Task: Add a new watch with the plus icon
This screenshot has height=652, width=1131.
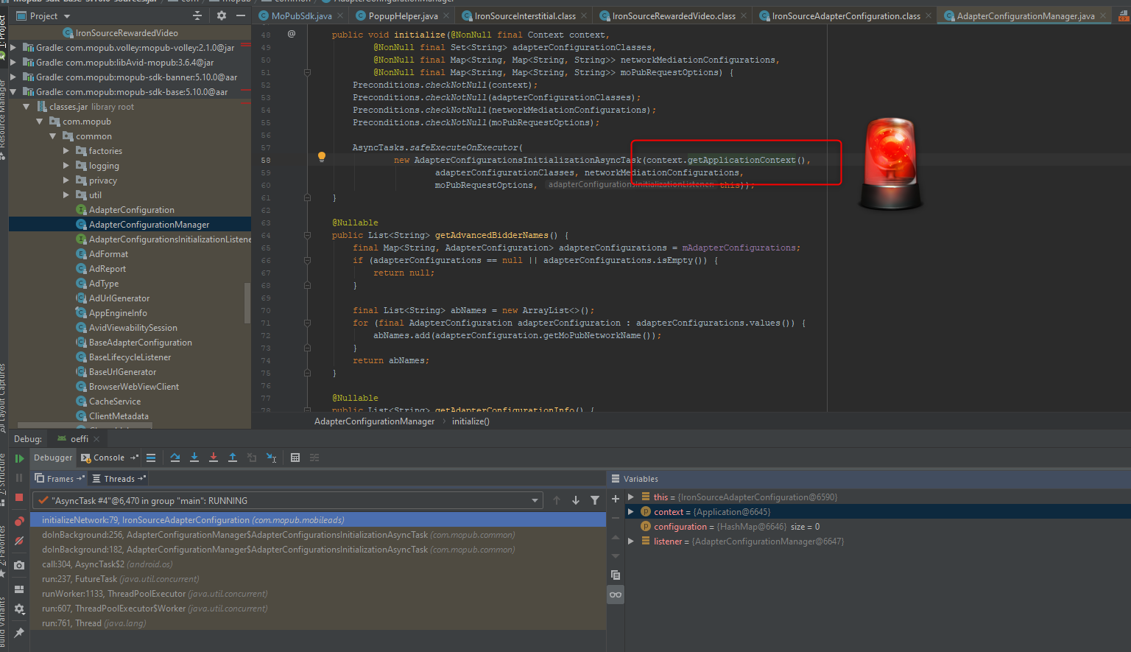Action: (616, 499)
